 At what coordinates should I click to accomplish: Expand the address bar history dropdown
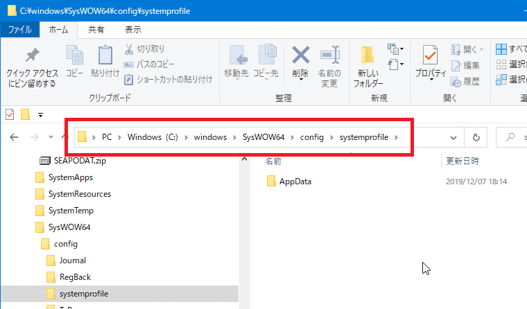pyautogui.click(x=453, y=137)
